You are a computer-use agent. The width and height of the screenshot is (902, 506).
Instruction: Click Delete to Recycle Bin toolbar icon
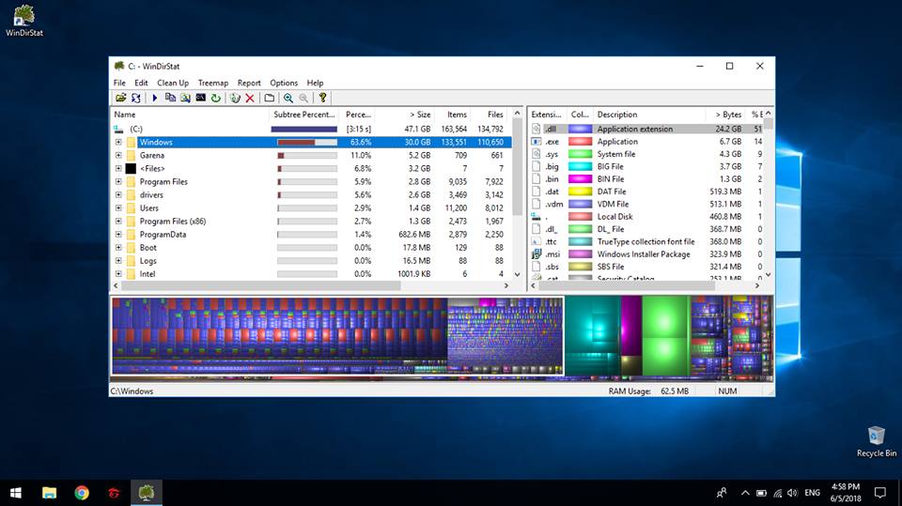[236, 98]
